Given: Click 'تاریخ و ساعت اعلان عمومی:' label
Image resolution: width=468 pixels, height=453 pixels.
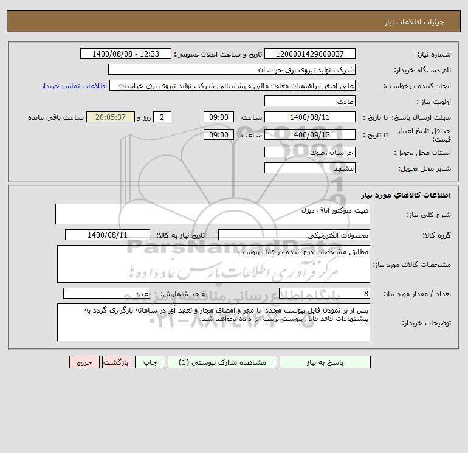Looking at the screenshot, I should [218, 54].
